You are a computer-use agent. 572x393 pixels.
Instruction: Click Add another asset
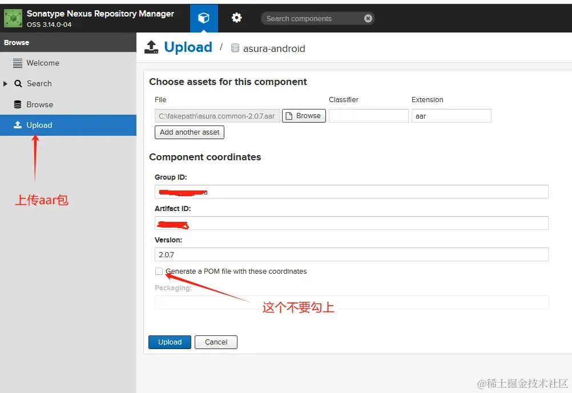190,132
